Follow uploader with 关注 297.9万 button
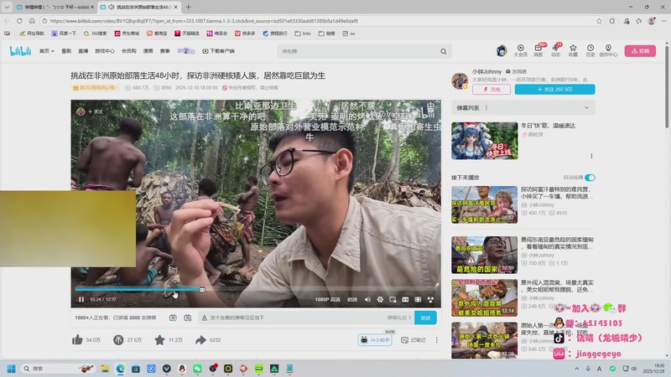 click(554, 90)
